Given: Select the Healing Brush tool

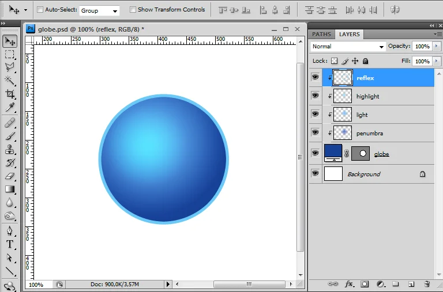Looking at the screenshot, I should coord(10,123).
